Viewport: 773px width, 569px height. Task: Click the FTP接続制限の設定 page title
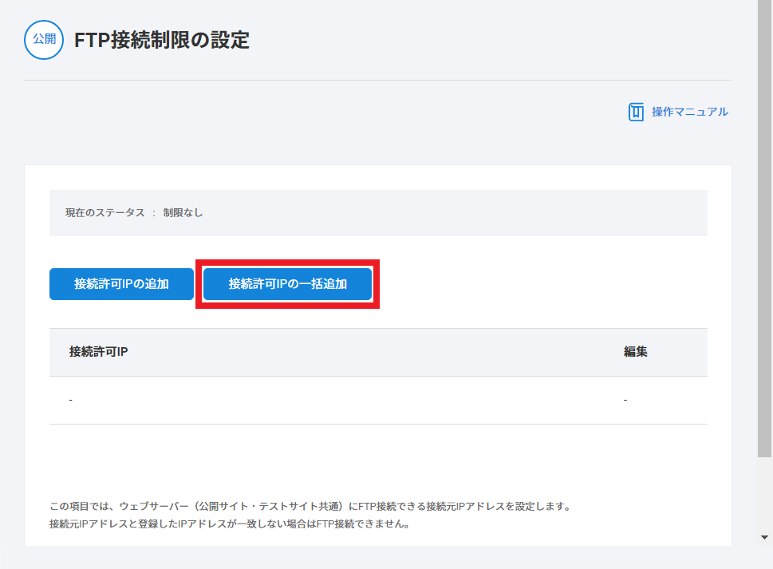pyautogui.click(x=161, y=40)
